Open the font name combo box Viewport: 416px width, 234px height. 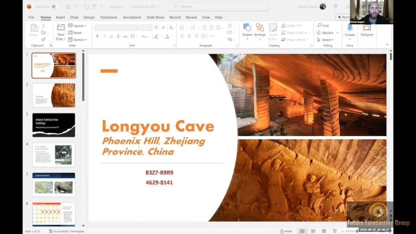coord(117,27)
